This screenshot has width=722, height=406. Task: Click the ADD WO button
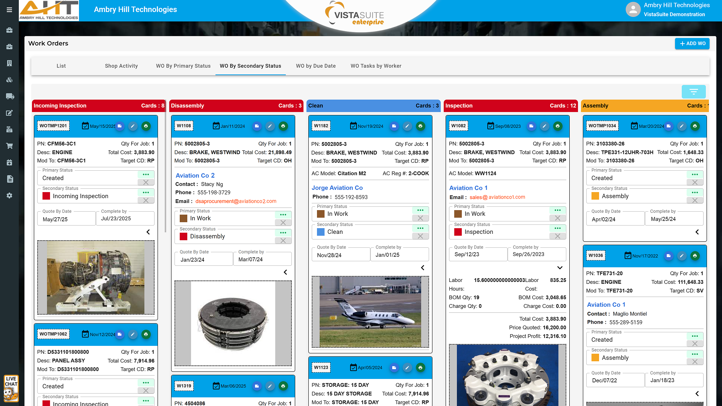[692, 44]
